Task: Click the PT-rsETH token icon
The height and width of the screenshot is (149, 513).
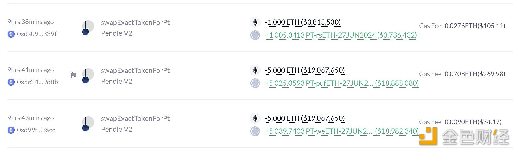Action: pos(255,35)
